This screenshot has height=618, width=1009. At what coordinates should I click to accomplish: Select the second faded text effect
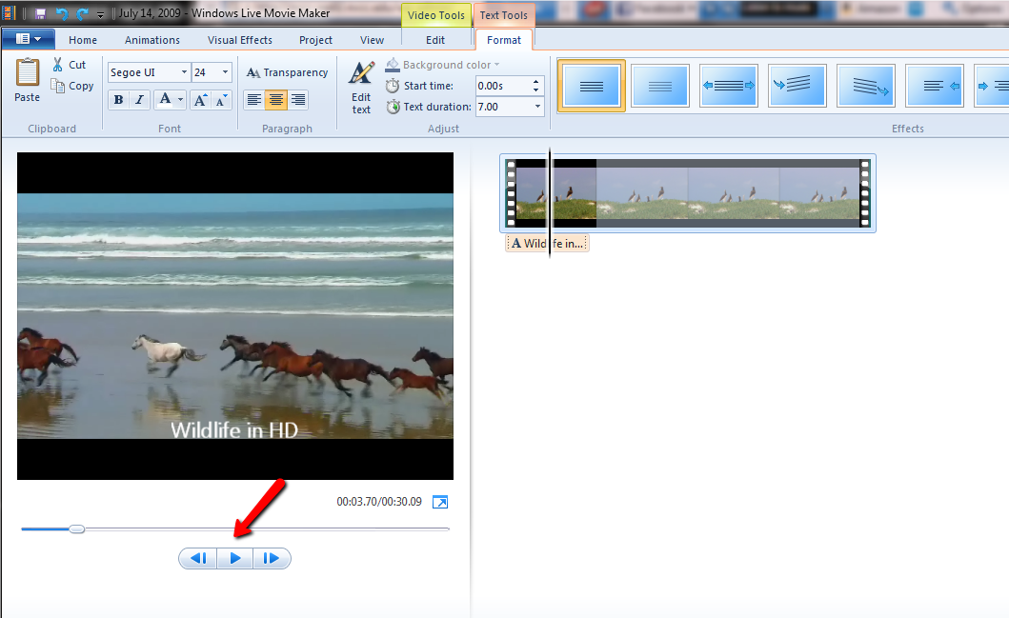pyautogui.click(x=660, y=86)
